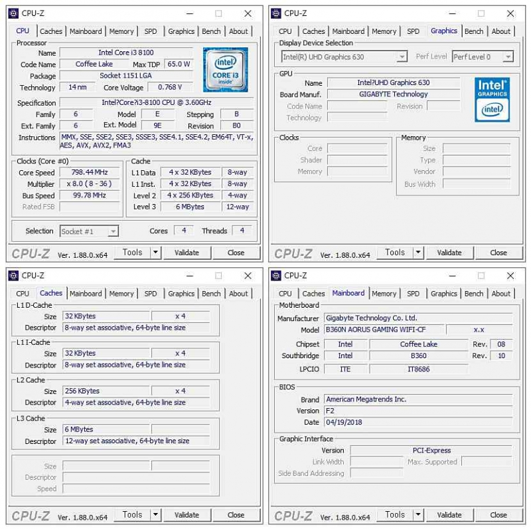Click the Board Manuf. value GIGABYTE Technology

[x=394, y=94]
